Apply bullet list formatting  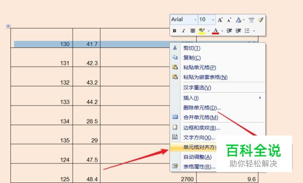click(247, 31)
